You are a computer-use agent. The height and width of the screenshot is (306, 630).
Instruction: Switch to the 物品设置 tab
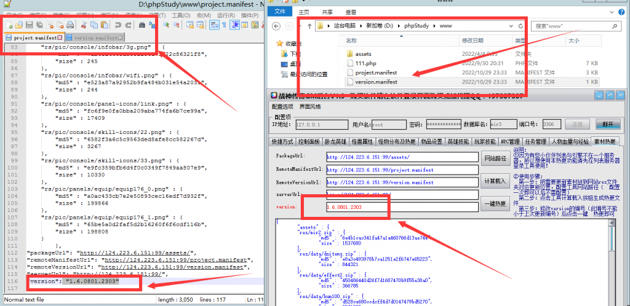click(431, 142)
